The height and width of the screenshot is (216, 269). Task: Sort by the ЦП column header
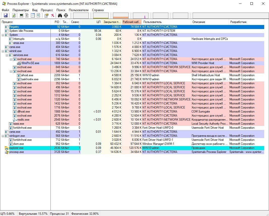(91, 22)
